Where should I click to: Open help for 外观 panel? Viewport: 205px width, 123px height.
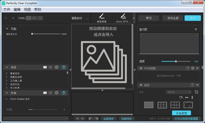tap(64, 93)
